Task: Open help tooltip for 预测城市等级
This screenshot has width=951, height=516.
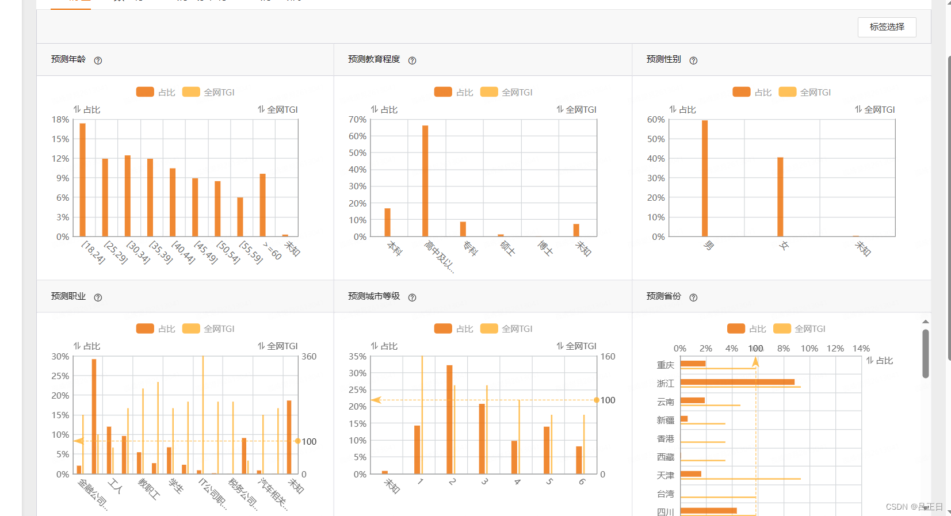Action: click(x=412, y=297)
